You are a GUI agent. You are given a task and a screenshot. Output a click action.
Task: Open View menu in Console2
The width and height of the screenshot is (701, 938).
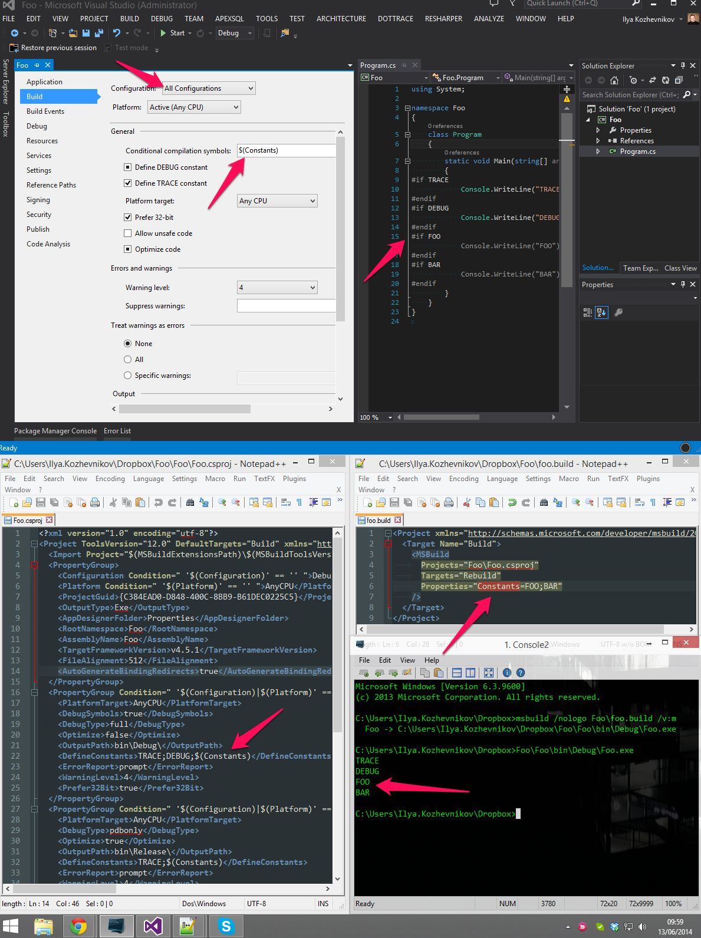tap(407, 660)
